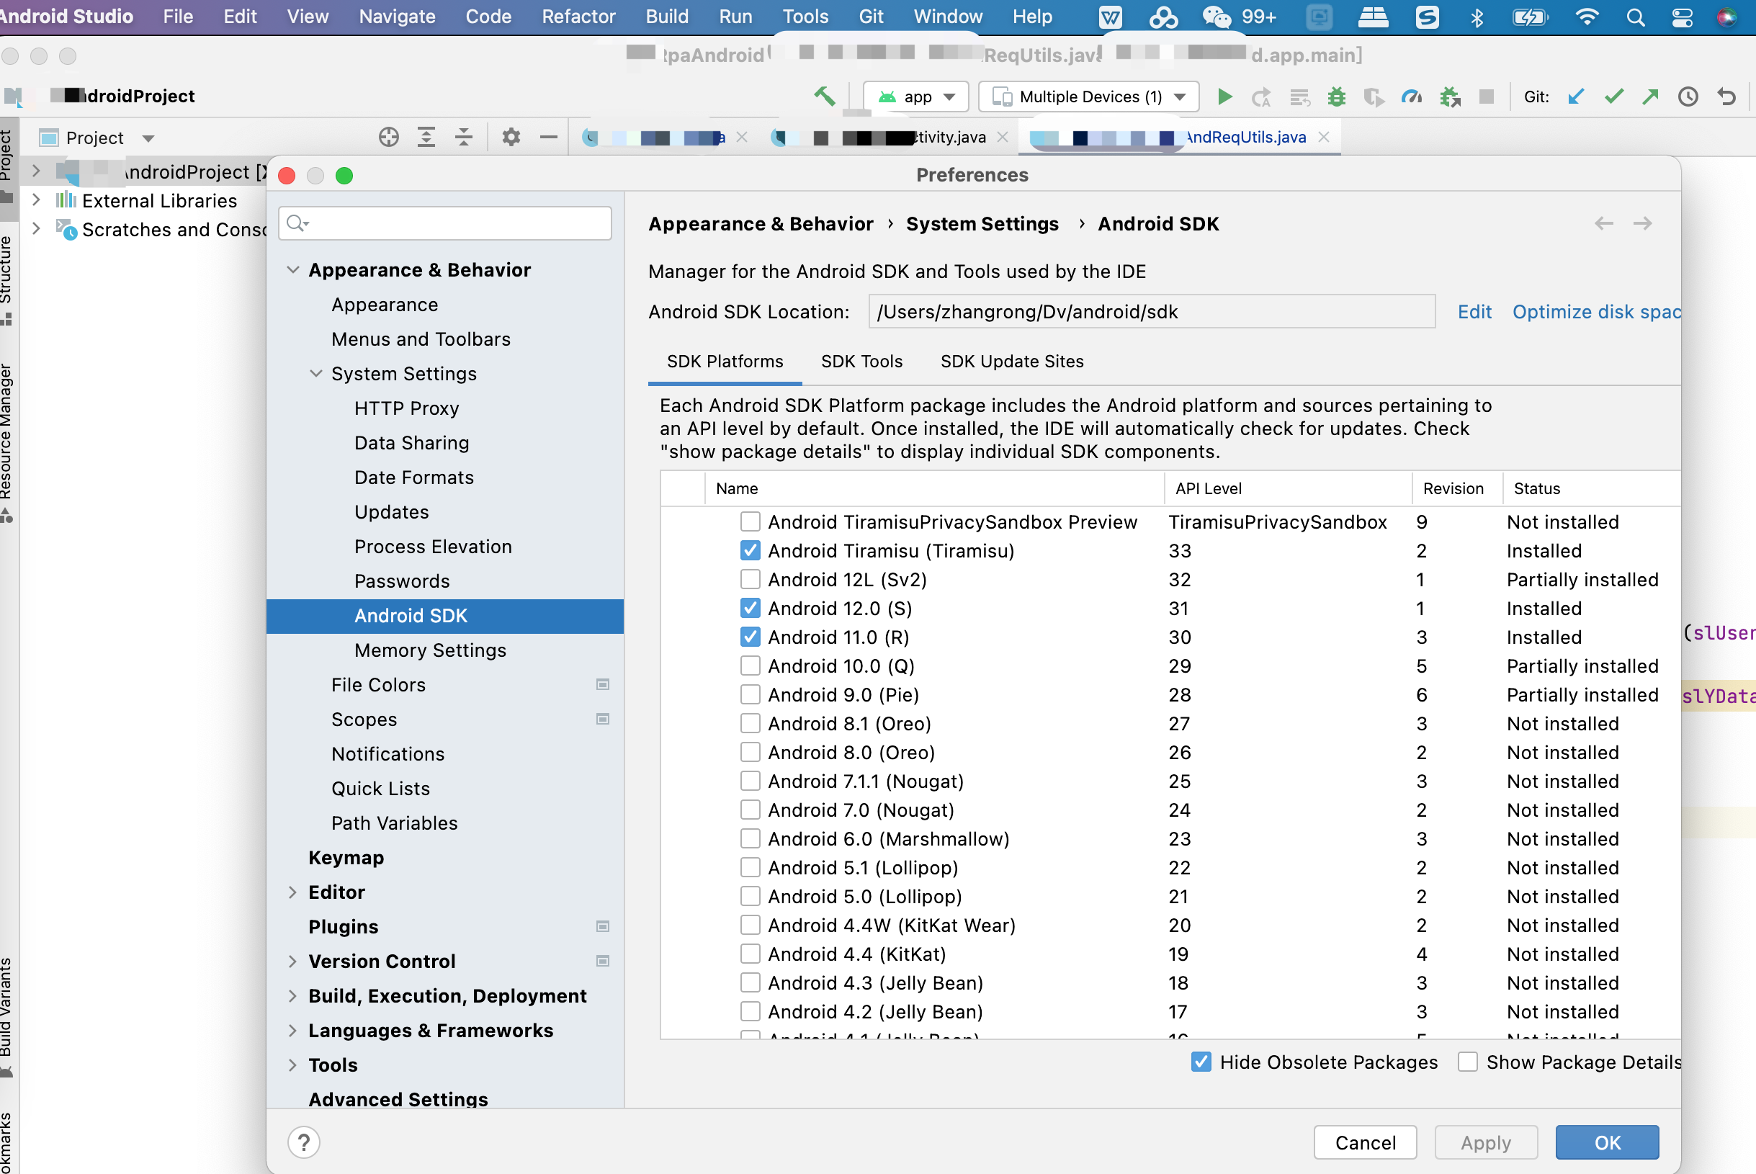Open macOS Control Center icon
Image resolution: width=1756 pixels, height=1174 pixels.
pyautogui.click(x=1682, y=17)
